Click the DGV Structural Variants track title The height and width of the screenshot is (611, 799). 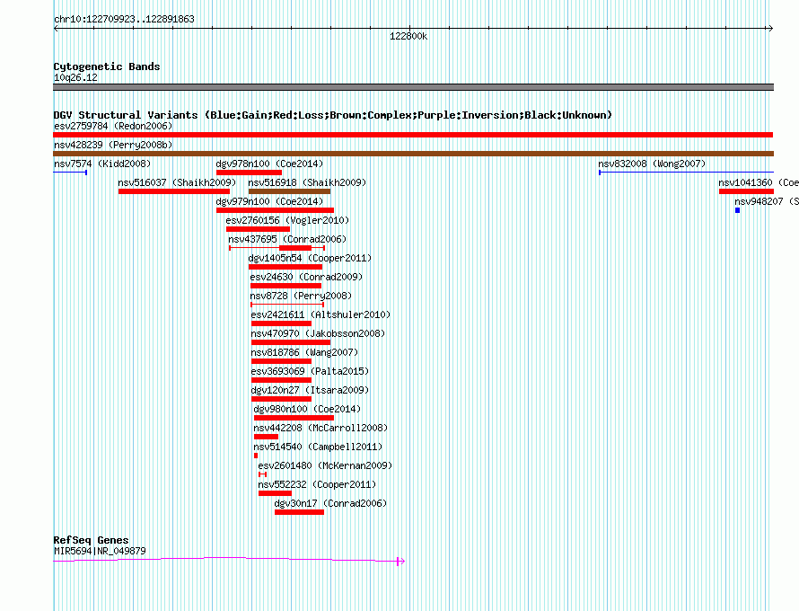[332, 115]
